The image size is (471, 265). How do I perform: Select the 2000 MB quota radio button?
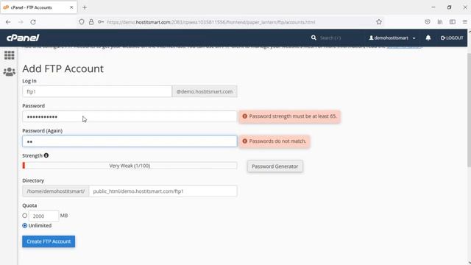(24, 216)
